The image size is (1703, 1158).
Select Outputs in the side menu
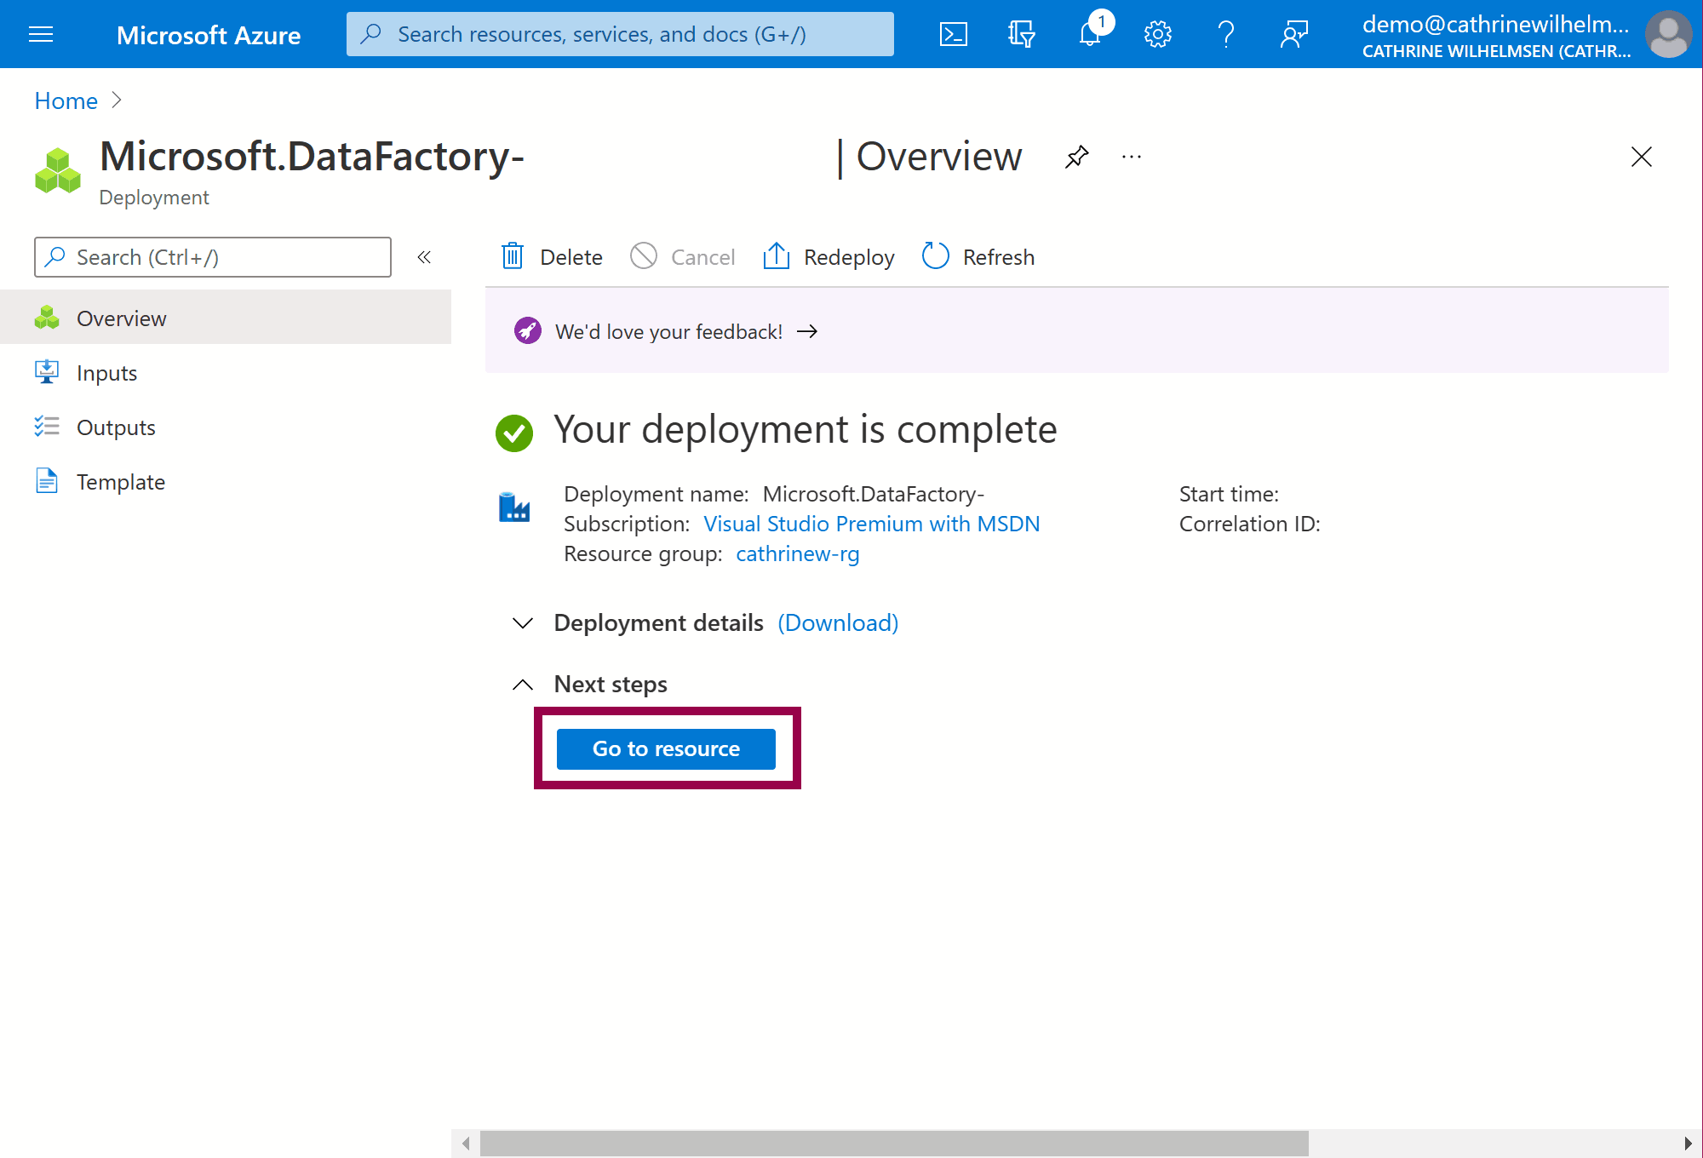pyautogui.click(x=116, y=427)
